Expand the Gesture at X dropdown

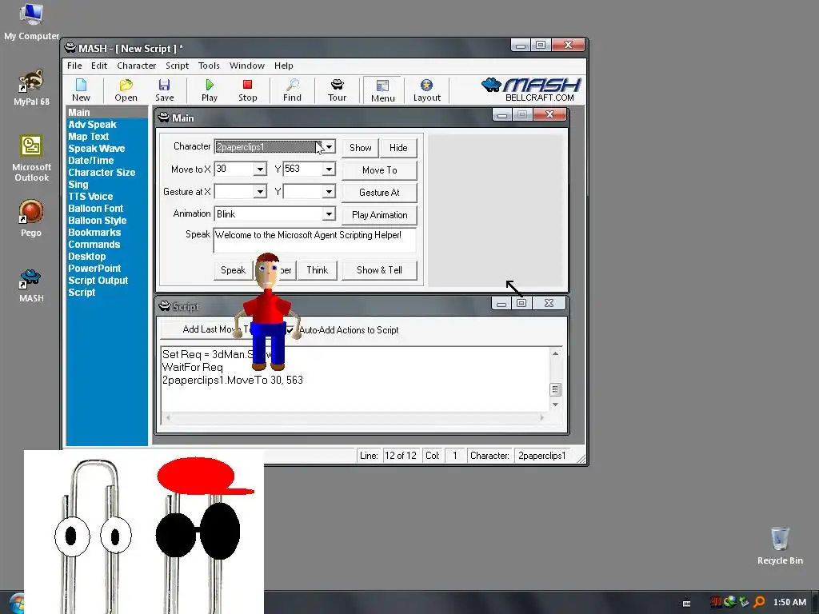260,192
